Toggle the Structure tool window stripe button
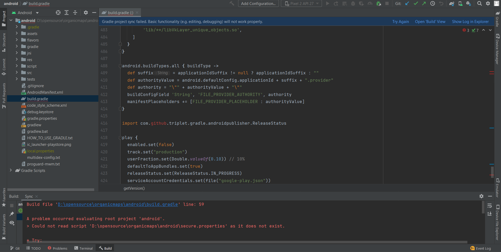Screen dimensions: 501x252 pyautogui.click(x=4, y=42)
